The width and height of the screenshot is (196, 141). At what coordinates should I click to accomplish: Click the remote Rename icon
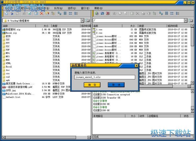[x=132, y=13]
